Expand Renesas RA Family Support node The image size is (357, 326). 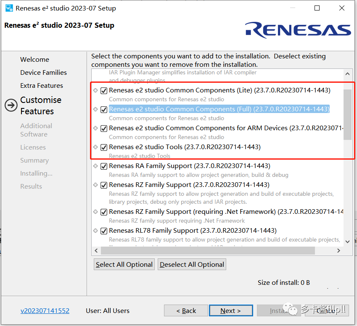click(x=95, y=166)
